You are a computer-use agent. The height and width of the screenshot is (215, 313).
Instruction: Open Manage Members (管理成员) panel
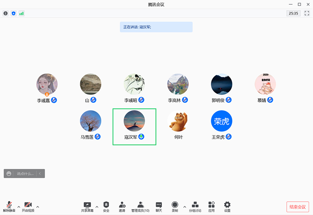(x=140, y=206)
